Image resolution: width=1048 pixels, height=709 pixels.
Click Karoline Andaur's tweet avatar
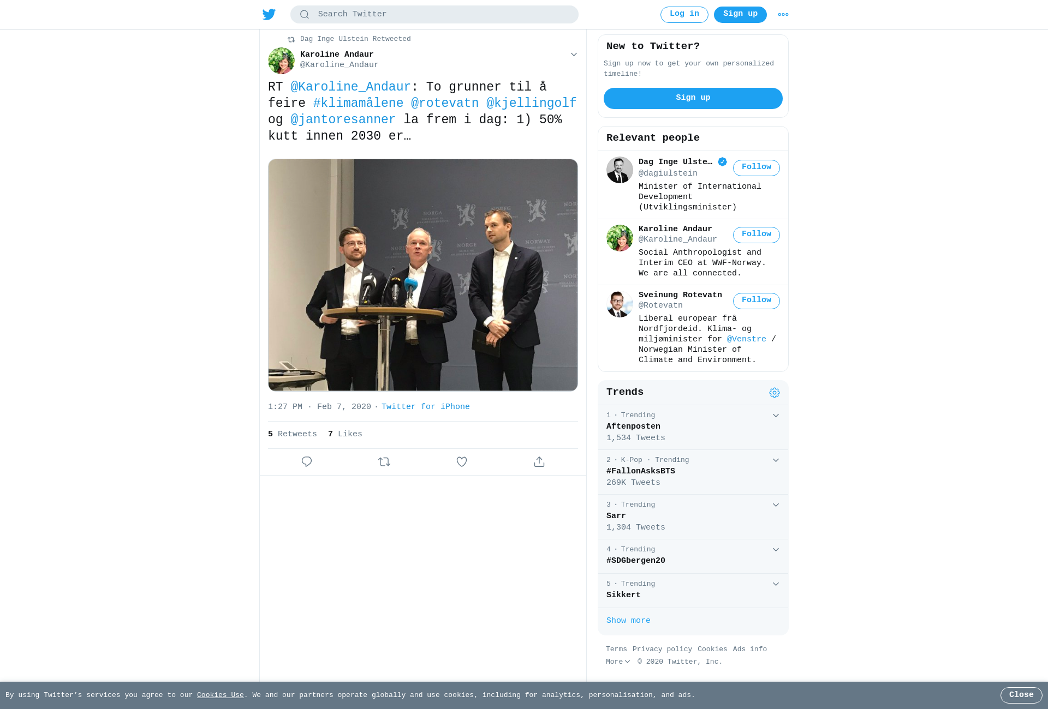282,61
